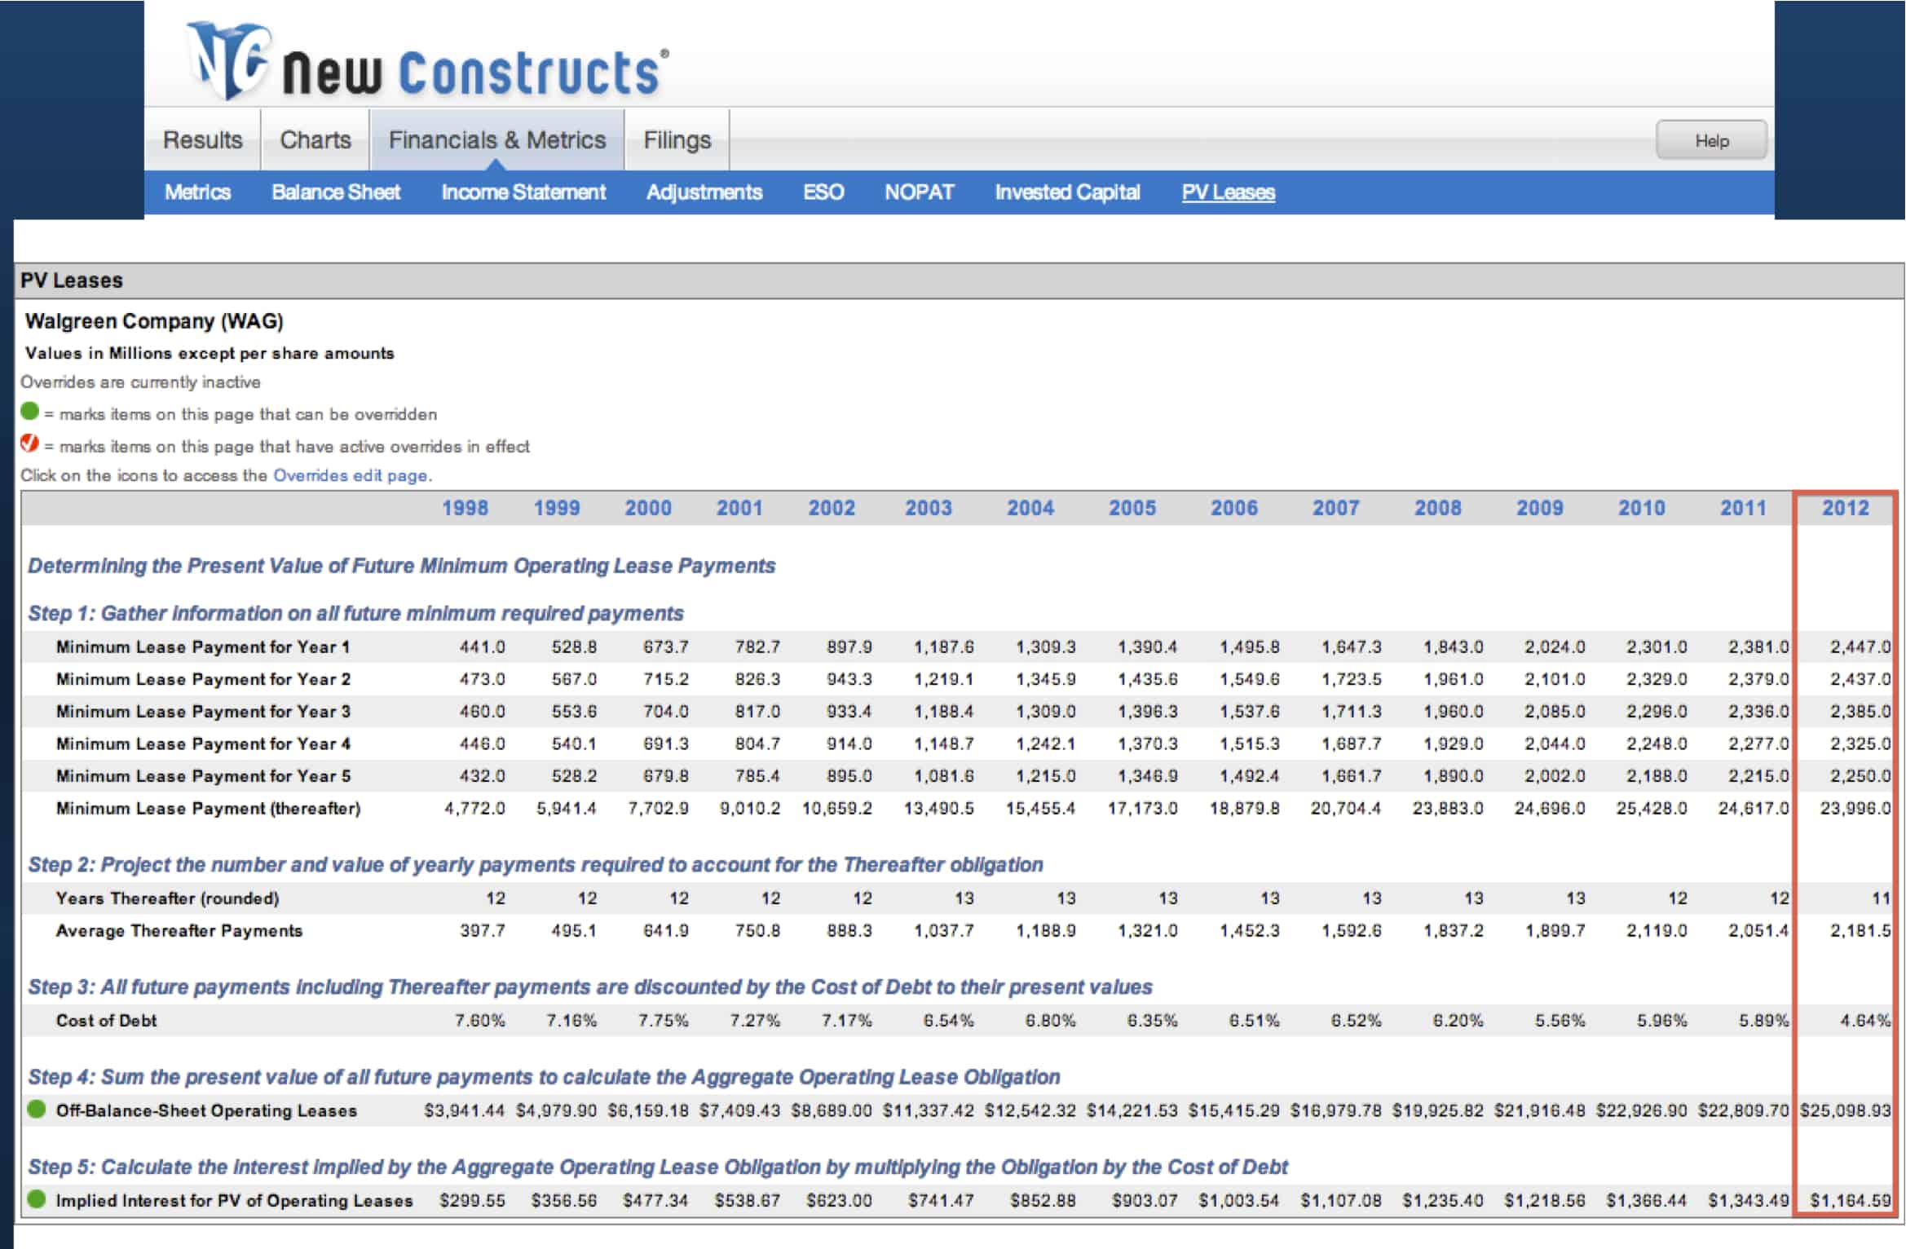Click 2012 thereafter value 23,996.0

pos(1855,809)
